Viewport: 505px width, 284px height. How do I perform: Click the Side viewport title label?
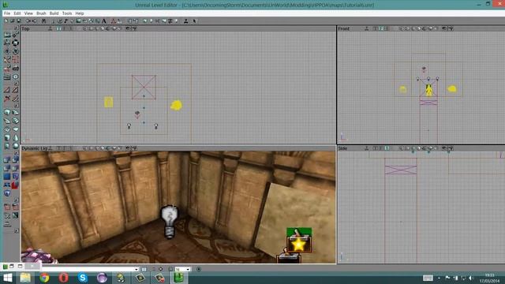point(342,148)
